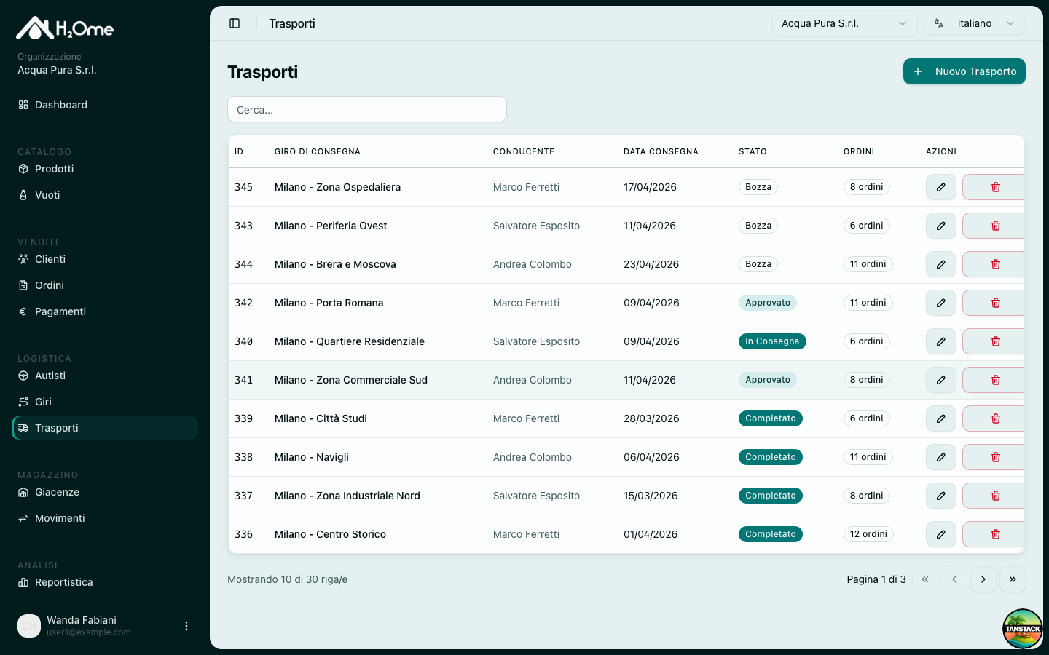
Task: Open the Italiano language dropdown
Action: [975, 23]
